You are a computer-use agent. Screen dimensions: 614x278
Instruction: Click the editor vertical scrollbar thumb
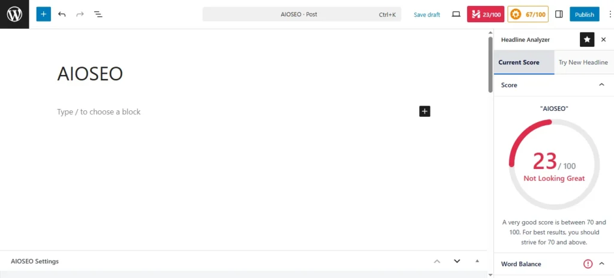(490, 65)
